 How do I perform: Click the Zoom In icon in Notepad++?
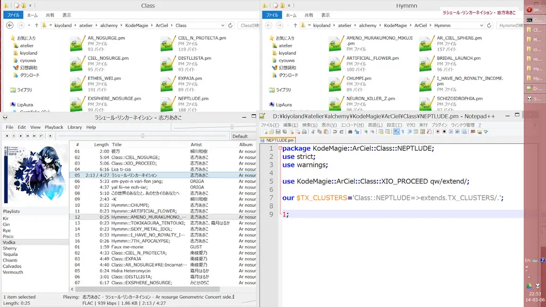click(365, 132)
